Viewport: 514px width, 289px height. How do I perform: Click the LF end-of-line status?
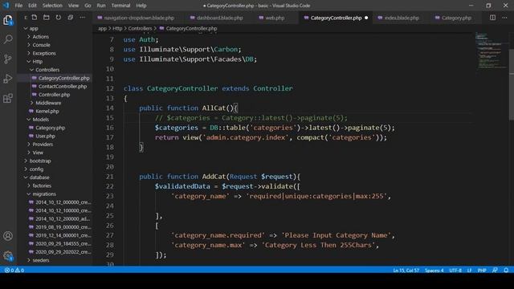tap(469, 271)
